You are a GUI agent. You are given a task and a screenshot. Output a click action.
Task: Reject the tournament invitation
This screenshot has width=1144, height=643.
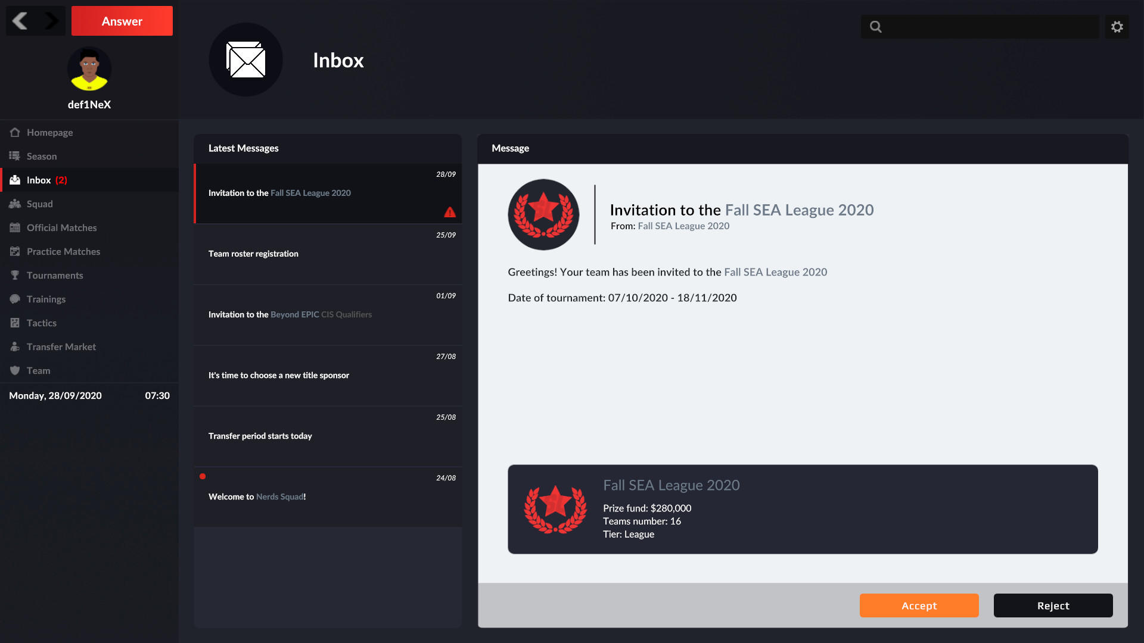tap(1052, 605)
